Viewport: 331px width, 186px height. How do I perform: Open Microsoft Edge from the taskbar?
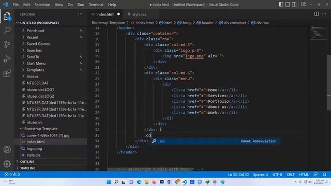[x=139, y=182]
